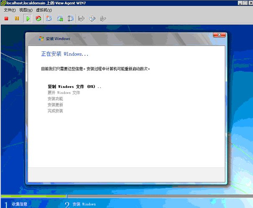The height and width of the screenshot is (208, 253).
Task: Open the 文件(F) menu
Action: click(x=10, y=10)
